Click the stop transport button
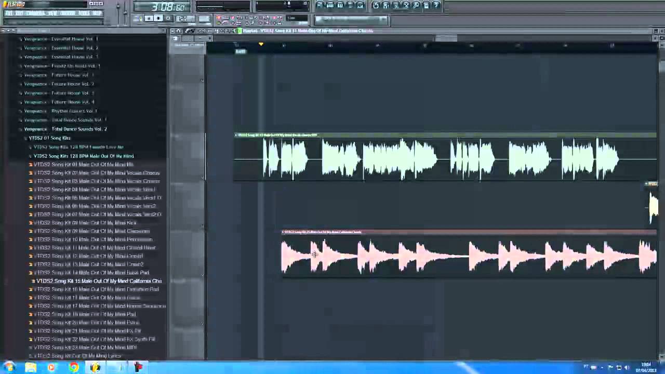 coord(158,19)
